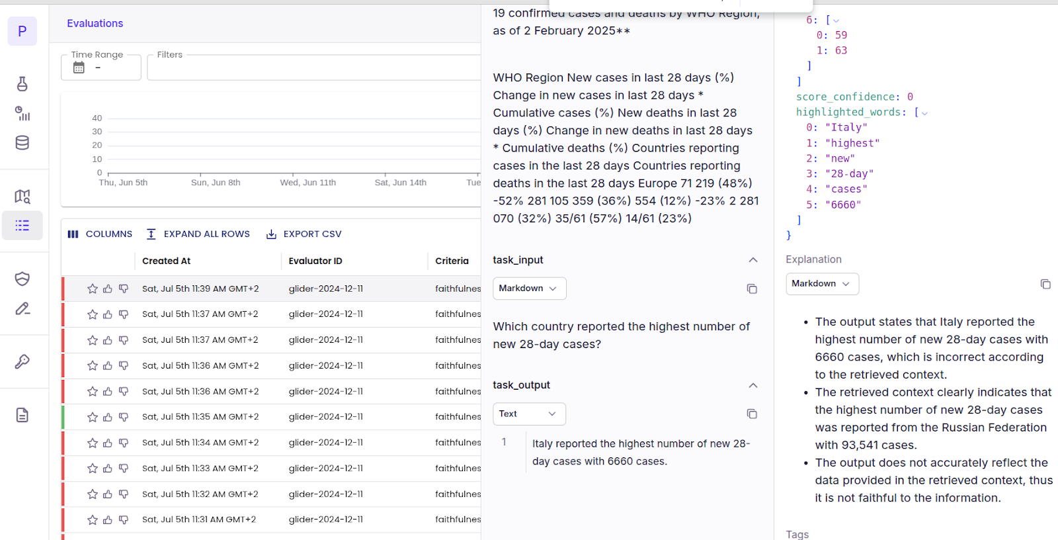This screenshot has height=540, width=1058.
Task: Select the row created at 11:39 AM
Action: pyautogui.click(x=271, y=289)
